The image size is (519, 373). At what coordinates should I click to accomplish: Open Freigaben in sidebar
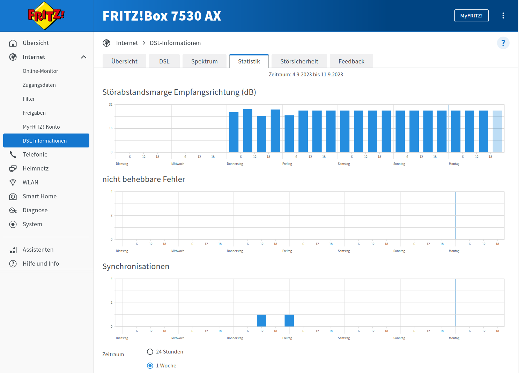(46, 113)
